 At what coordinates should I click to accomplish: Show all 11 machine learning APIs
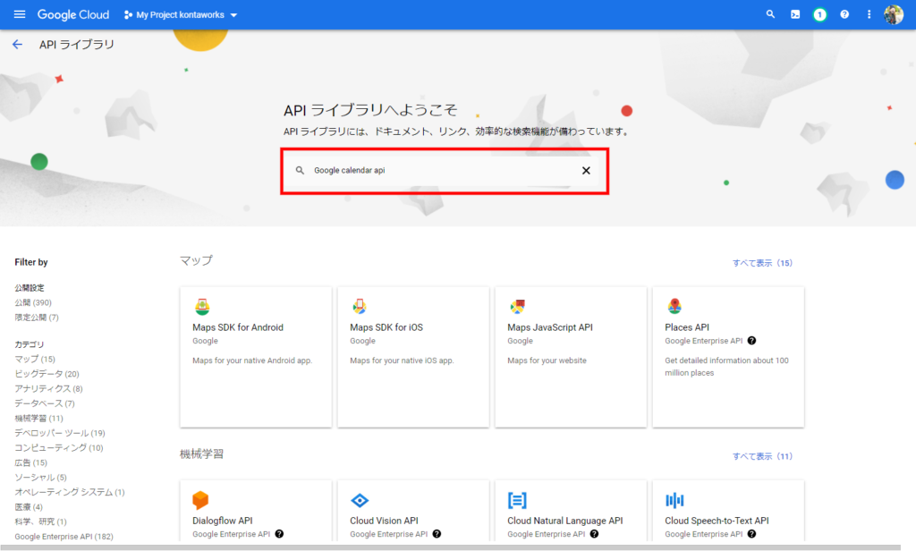pos(762,456)
